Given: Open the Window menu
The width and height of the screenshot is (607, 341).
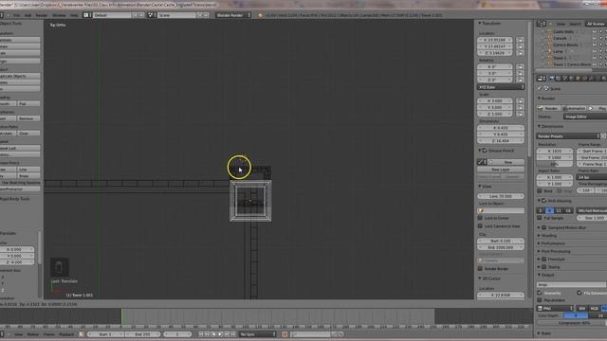Looking at the screenshot, I should [59, 15].
